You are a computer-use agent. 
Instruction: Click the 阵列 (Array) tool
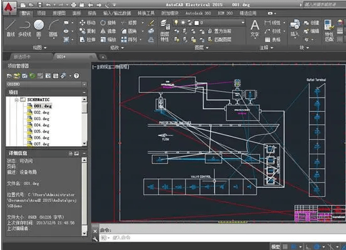tap(129, 39)
